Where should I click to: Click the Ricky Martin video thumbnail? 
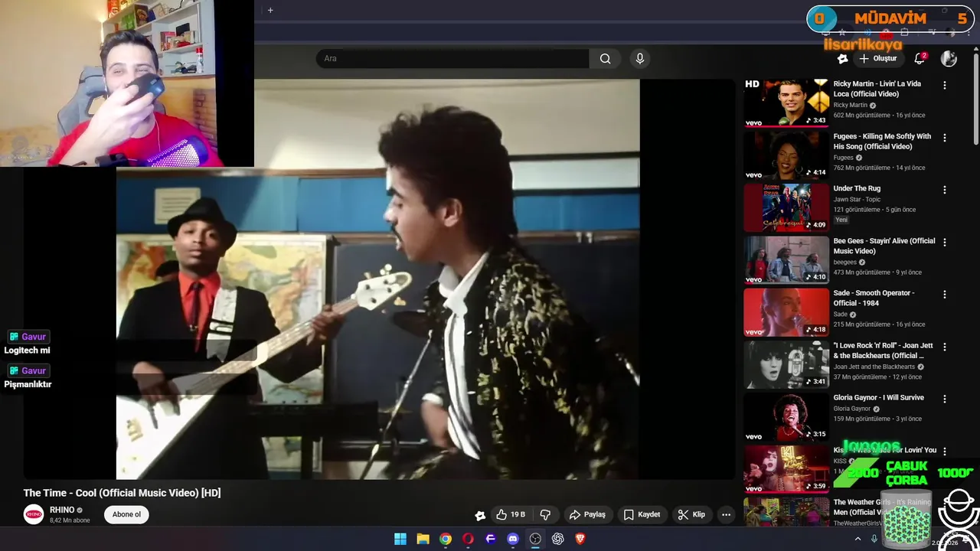coord(786,103)
